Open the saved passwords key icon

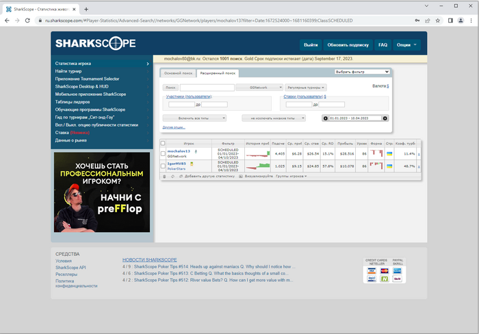417,21
